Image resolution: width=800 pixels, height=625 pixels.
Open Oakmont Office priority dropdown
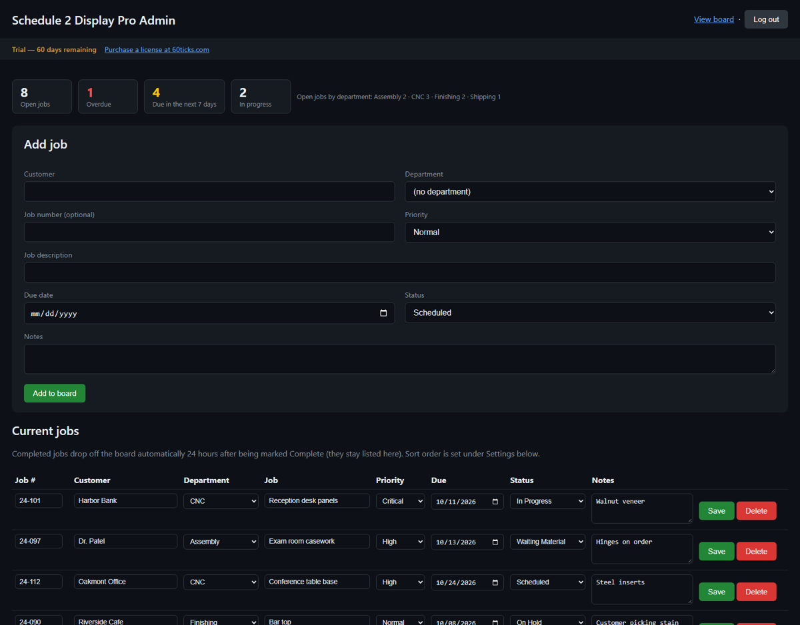400,582
